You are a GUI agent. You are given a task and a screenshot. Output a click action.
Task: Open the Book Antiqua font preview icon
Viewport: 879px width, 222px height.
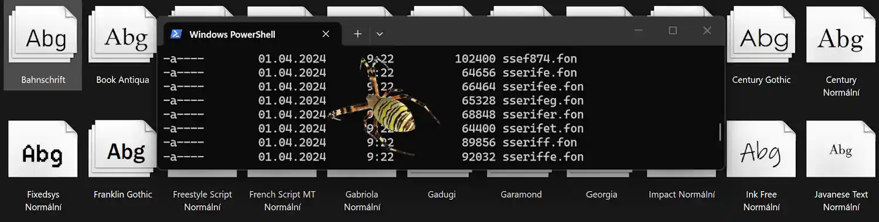123,35
